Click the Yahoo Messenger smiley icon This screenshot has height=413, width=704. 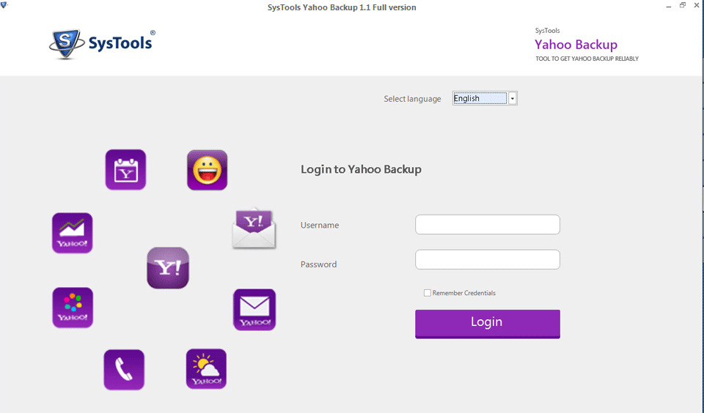click(x=207, y=170)
